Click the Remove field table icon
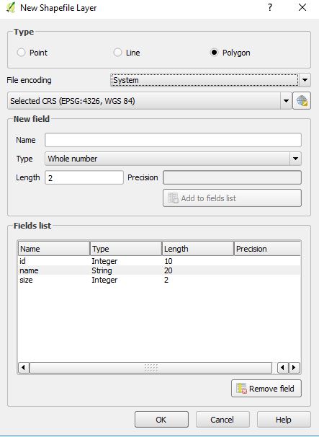Screen dimensions: 319x437 pos(241,388)
